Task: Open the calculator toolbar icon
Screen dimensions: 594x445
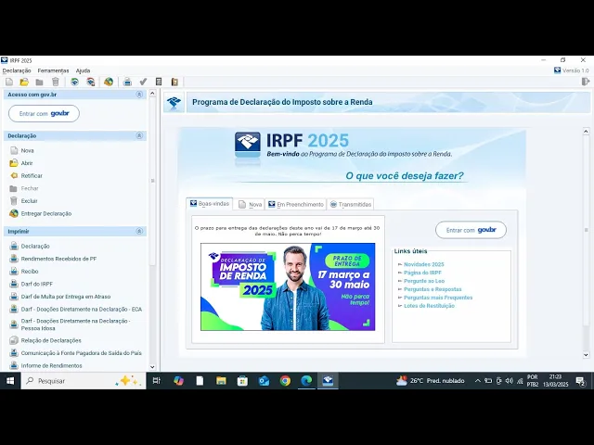Action: (159, 82)
